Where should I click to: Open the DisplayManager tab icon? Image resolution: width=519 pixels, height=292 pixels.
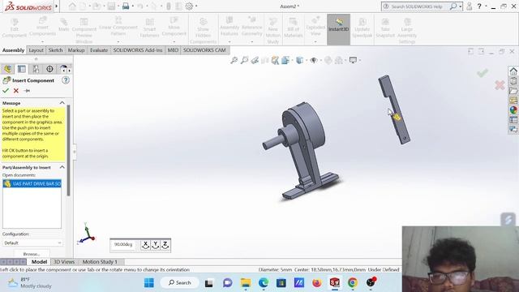[x=63, y=69]
